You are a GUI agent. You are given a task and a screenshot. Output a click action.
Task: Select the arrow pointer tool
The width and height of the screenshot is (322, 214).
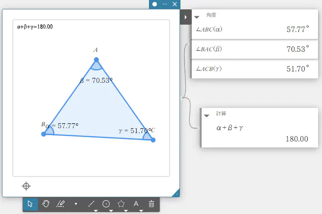[x=30, y=204]
